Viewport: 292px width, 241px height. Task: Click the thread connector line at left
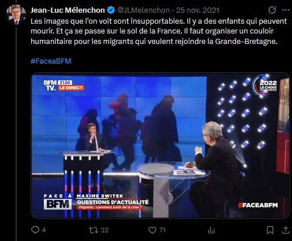pyautogui.click(x=16, y=133)
